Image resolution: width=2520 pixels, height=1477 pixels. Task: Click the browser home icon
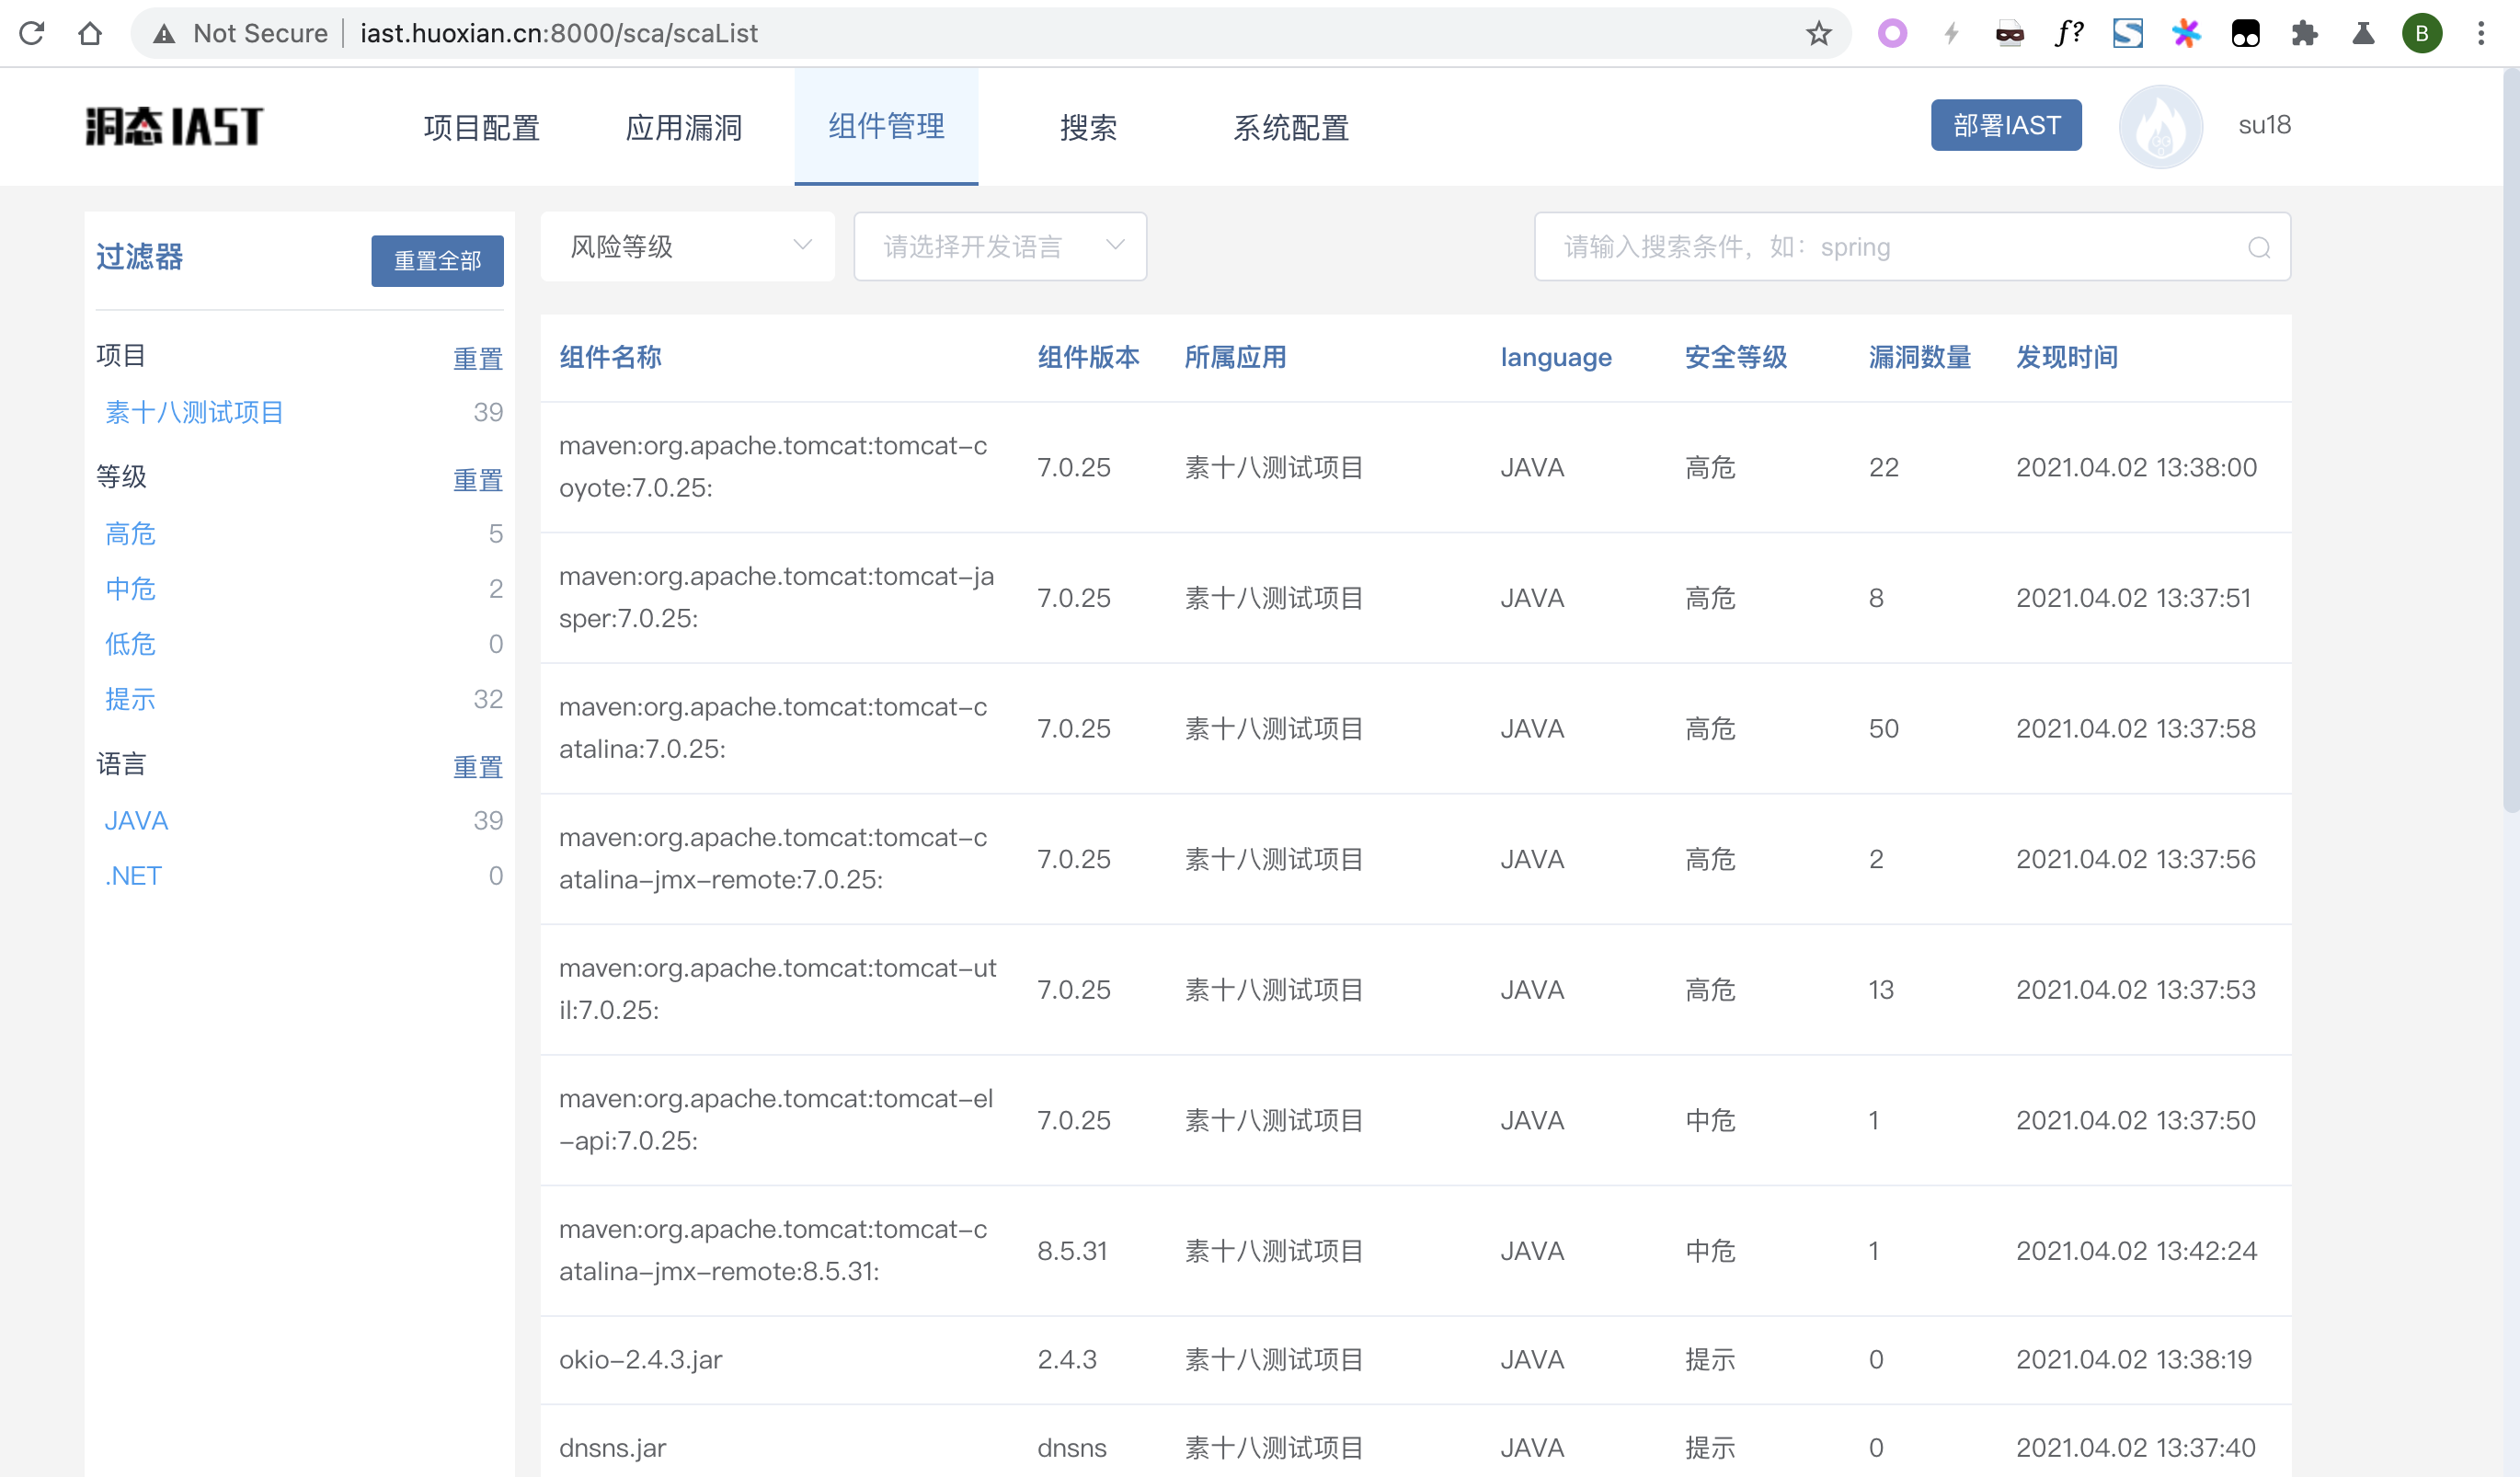coord(90,33)
